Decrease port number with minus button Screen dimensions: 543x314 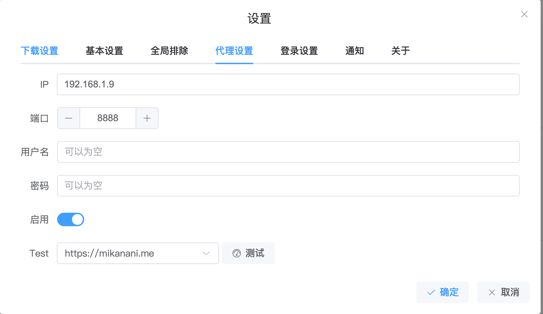click(x=69, y=118)
